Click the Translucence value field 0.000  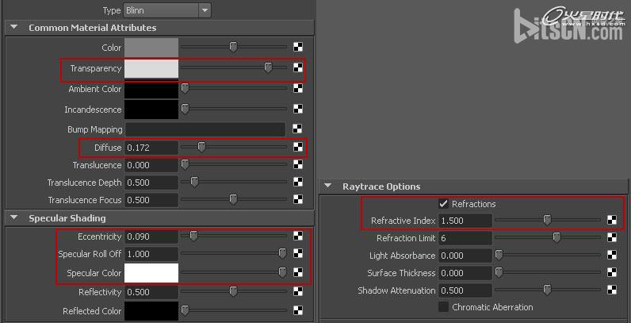[x=151, y=165]
